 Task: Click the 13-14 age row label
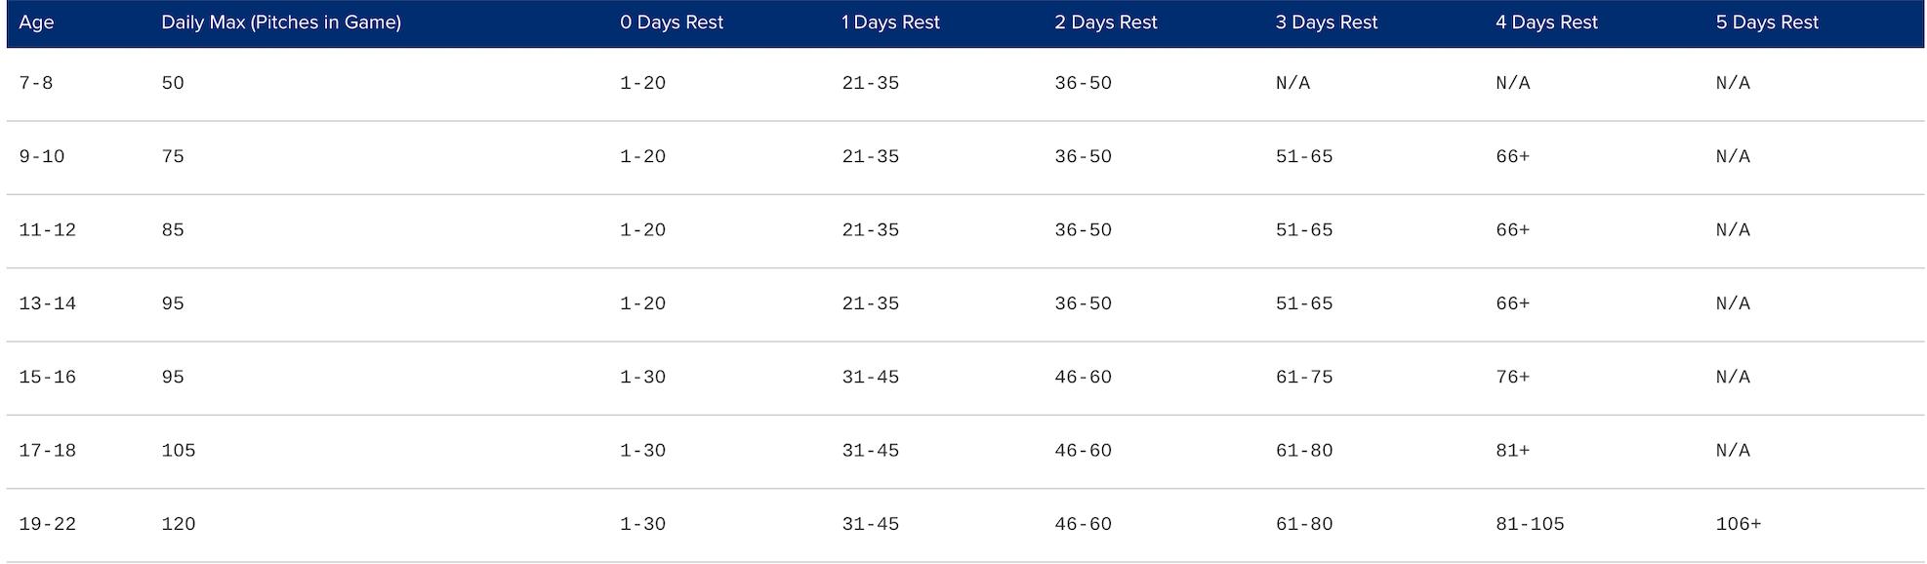coord(48,303)
